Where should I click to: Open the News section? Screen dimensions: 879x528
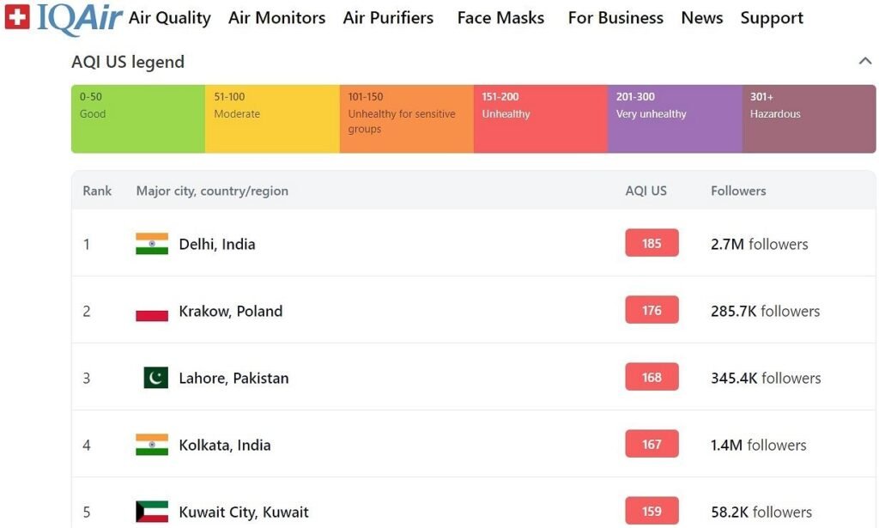701,18
